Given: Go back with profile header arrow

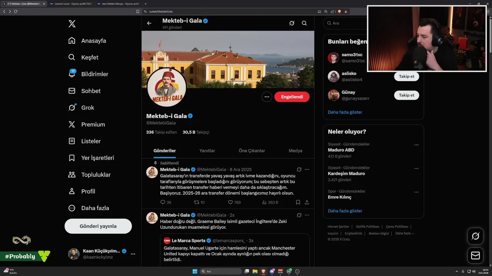Looking at the screenshot, I should pos(149,23).
